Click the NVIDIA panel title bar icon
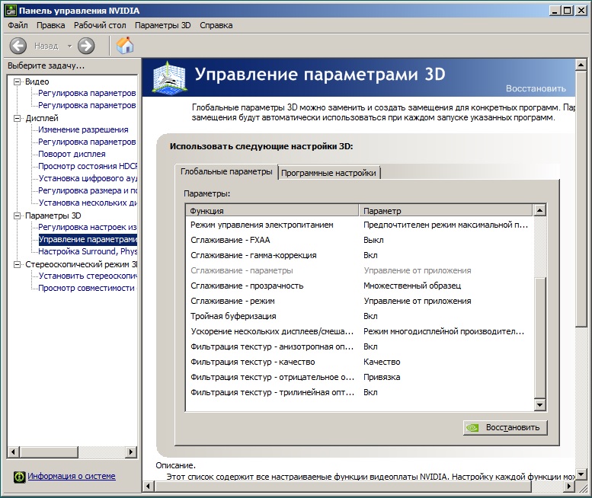The width and height of the screenshot is (592, 498). click(10, 10)
